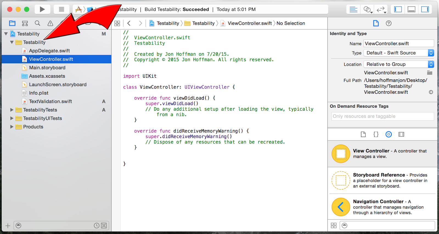Run the project with the Play button
The image size is (439, 234).
click(x=42, y=9)
